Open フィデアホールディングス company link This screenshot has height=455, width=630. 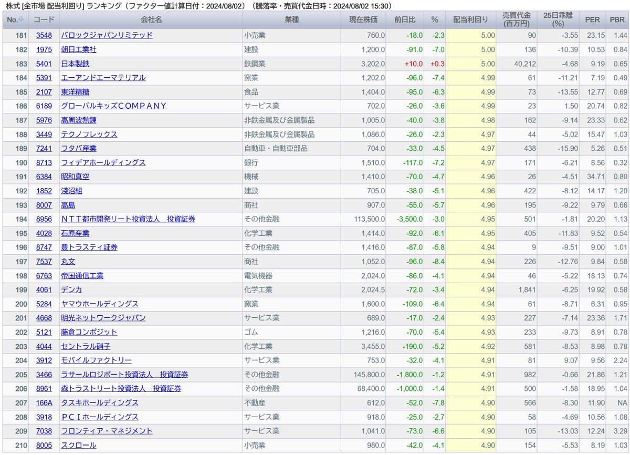(103, 163)
